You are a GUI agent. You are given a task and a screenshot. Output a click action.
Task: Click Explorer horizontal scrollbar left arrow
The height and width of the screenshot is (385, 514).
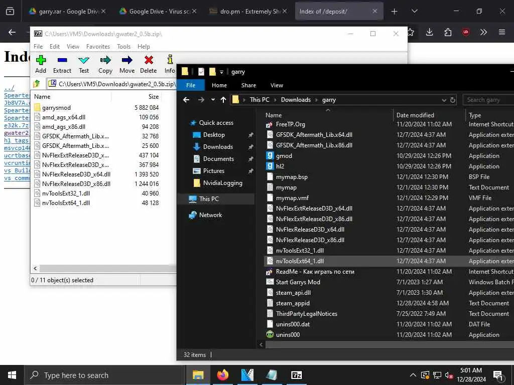pos(261,344)
